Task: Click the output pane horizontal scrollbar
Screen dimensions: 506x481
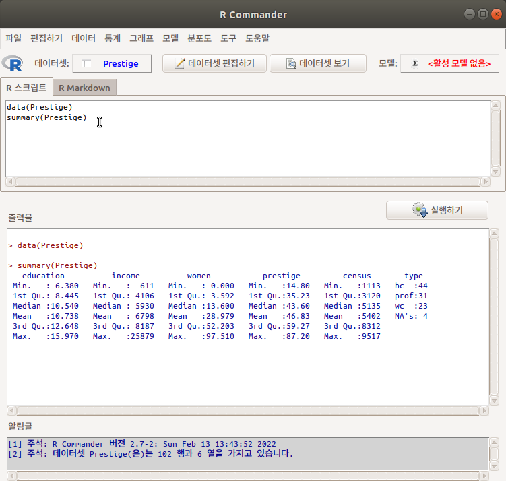Action: click(247, 410)
